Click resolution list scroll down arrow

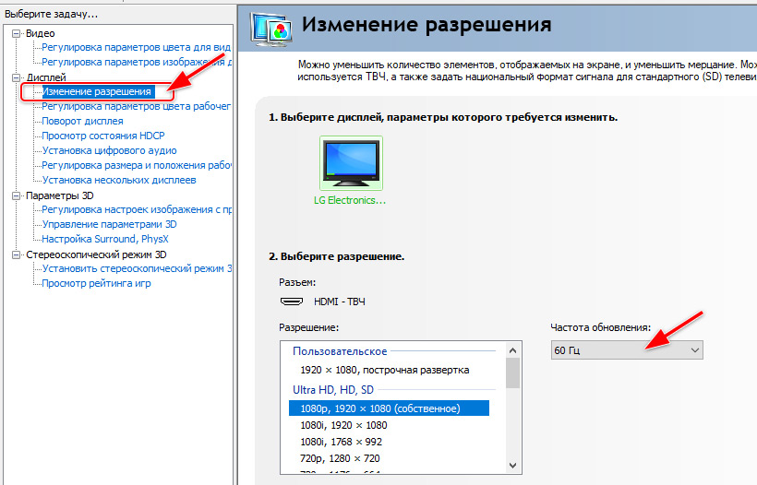pyautogui.click(x=512, y=466)
